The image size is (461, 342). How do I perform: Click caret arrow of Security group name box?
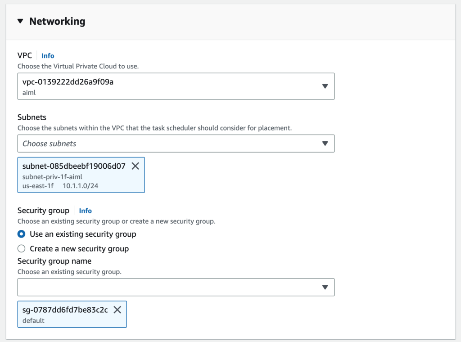(x=325, y=287)
